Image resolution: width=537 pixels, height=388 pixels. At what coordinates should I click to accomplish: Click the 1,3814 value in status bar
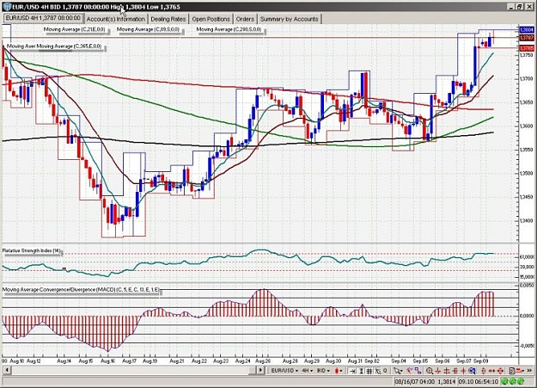446,381
